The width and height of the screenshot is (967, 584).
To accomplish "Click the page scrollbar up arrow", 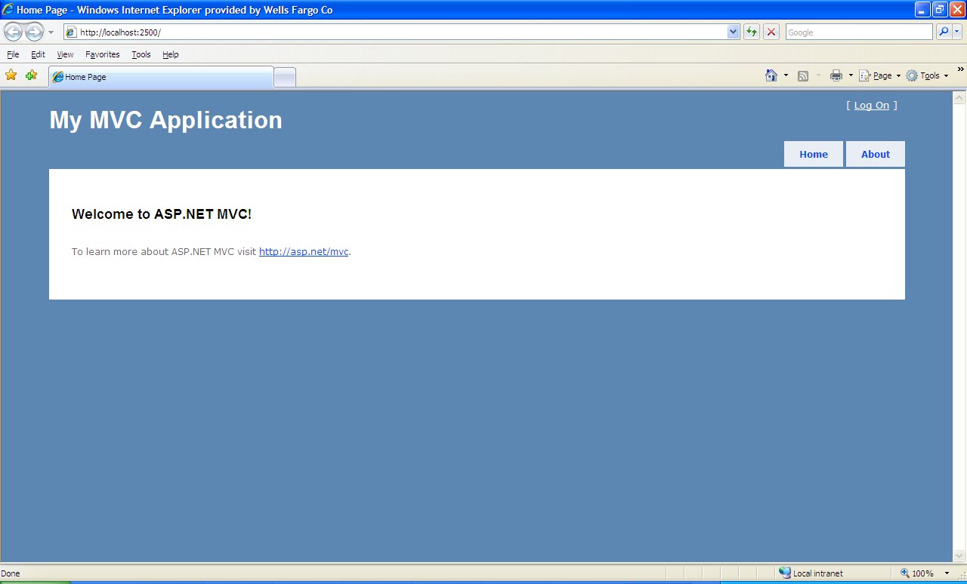I will (959, 98).
